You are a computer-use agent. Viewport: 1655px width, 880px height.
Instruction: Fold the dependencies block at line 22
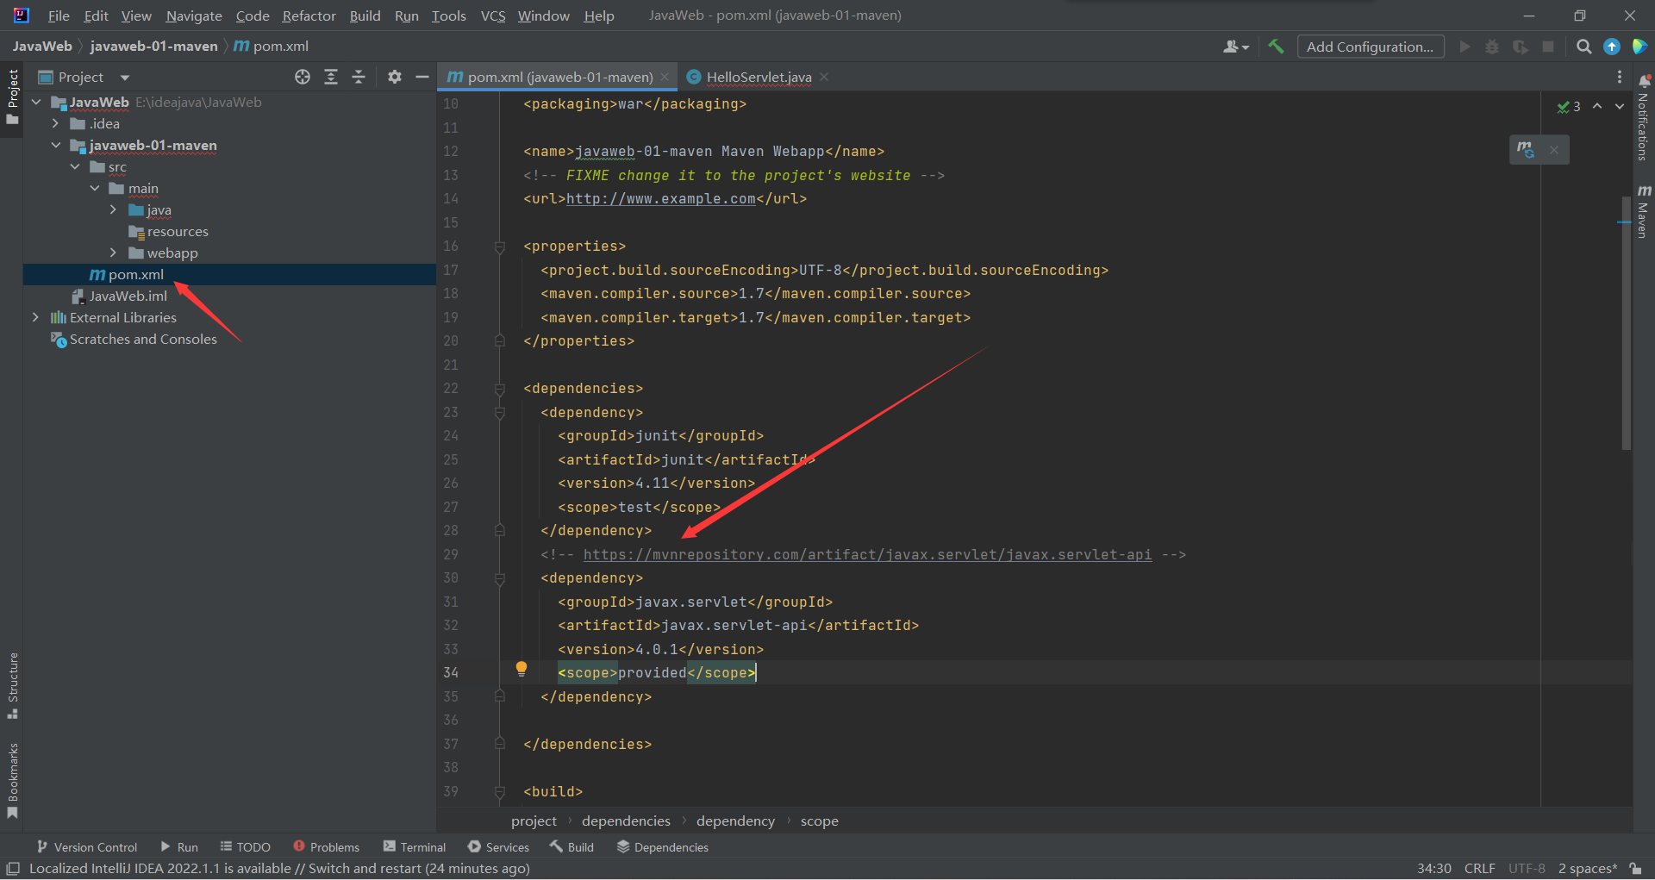[x=500, y=389]
